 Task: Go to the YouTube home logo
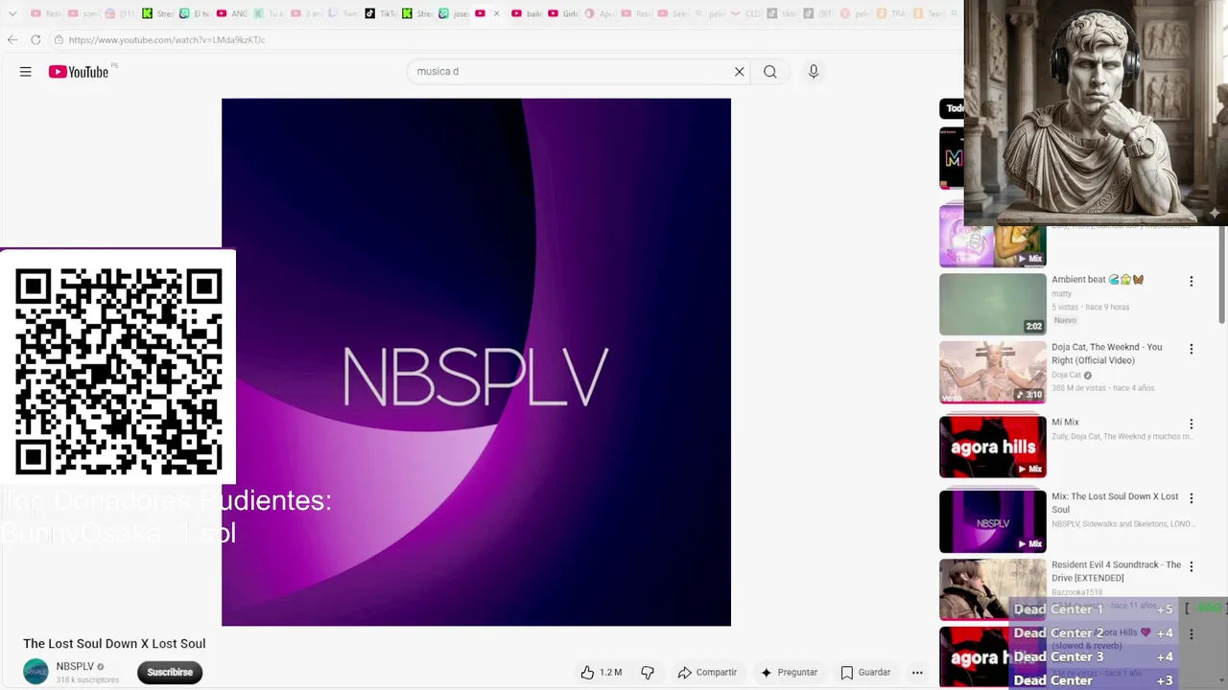click(x=79, y=72)
